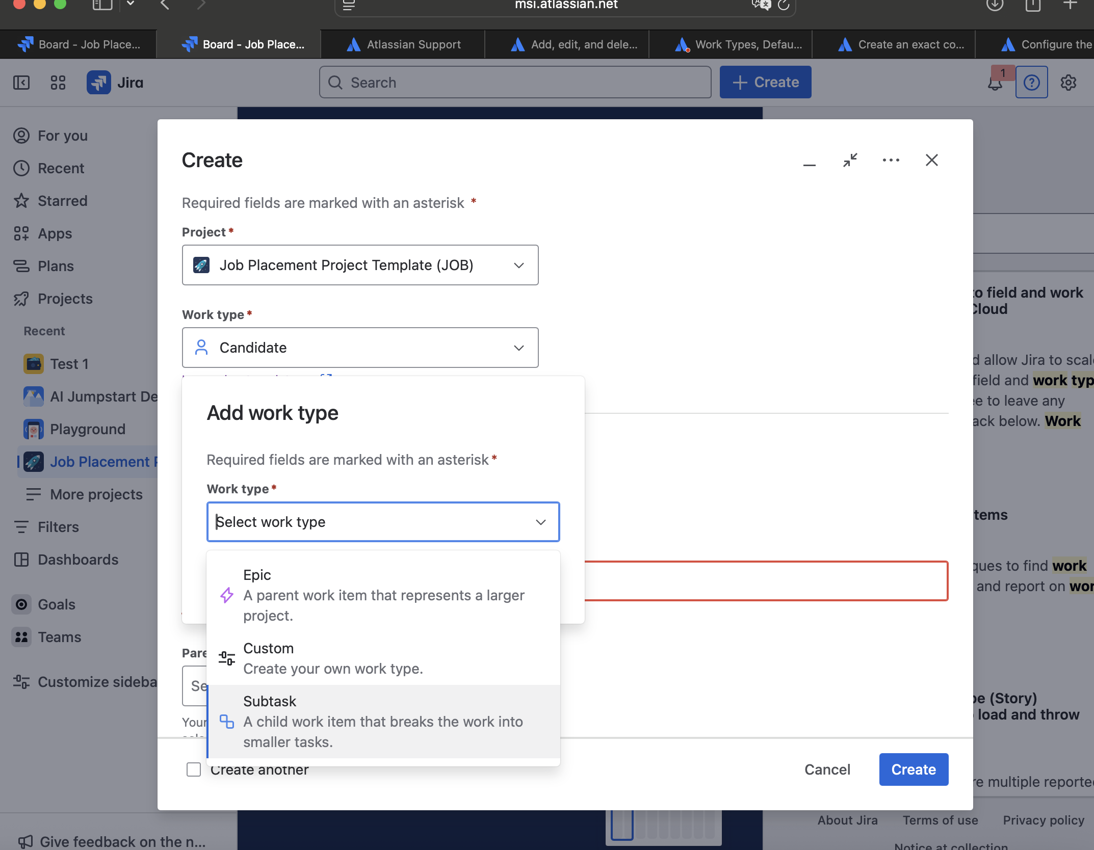Open the Help icon
Viewport: 1094px width, 850px height.
[x=1031, y=82]
